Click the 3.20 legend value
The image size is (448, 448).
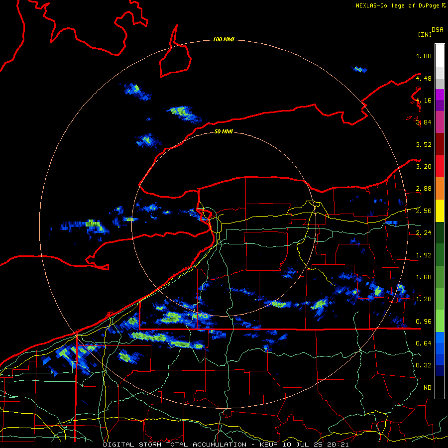(424, 167)
